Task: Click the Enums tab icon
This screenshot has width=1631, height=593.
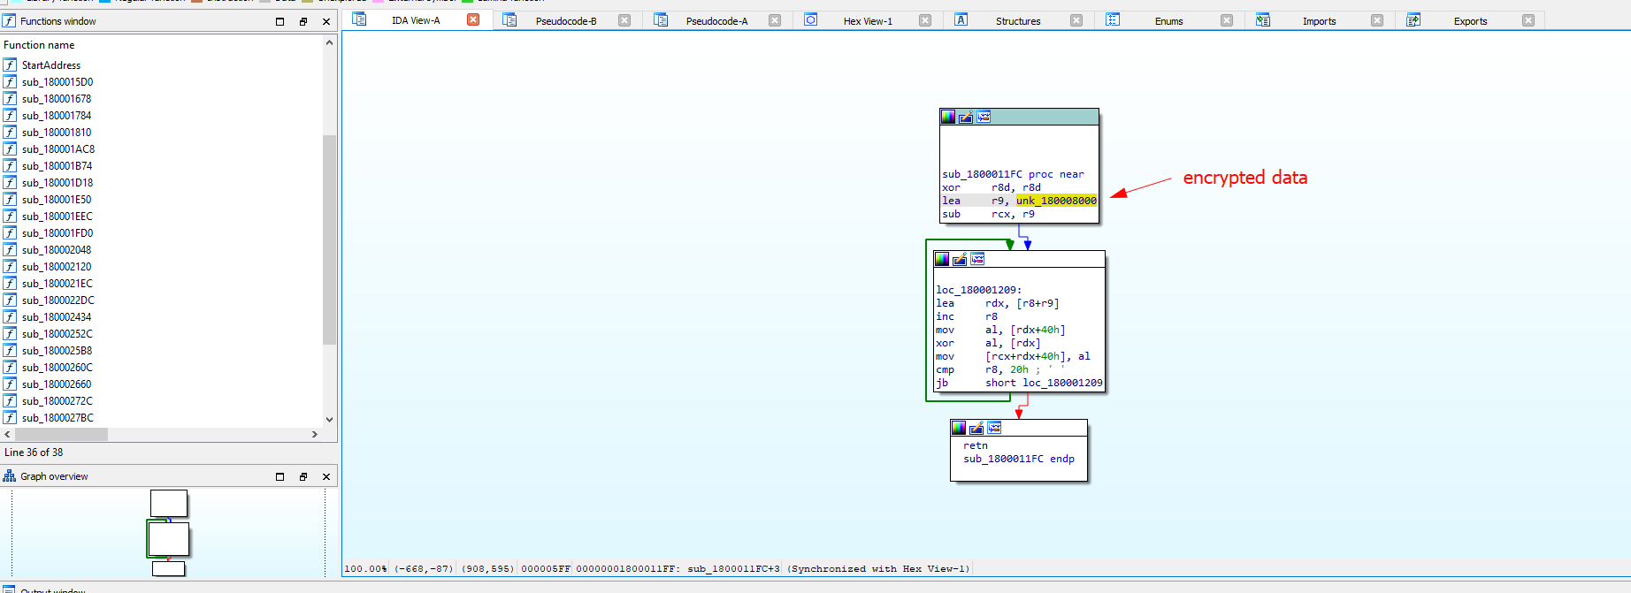Action: click(1113, 20)
